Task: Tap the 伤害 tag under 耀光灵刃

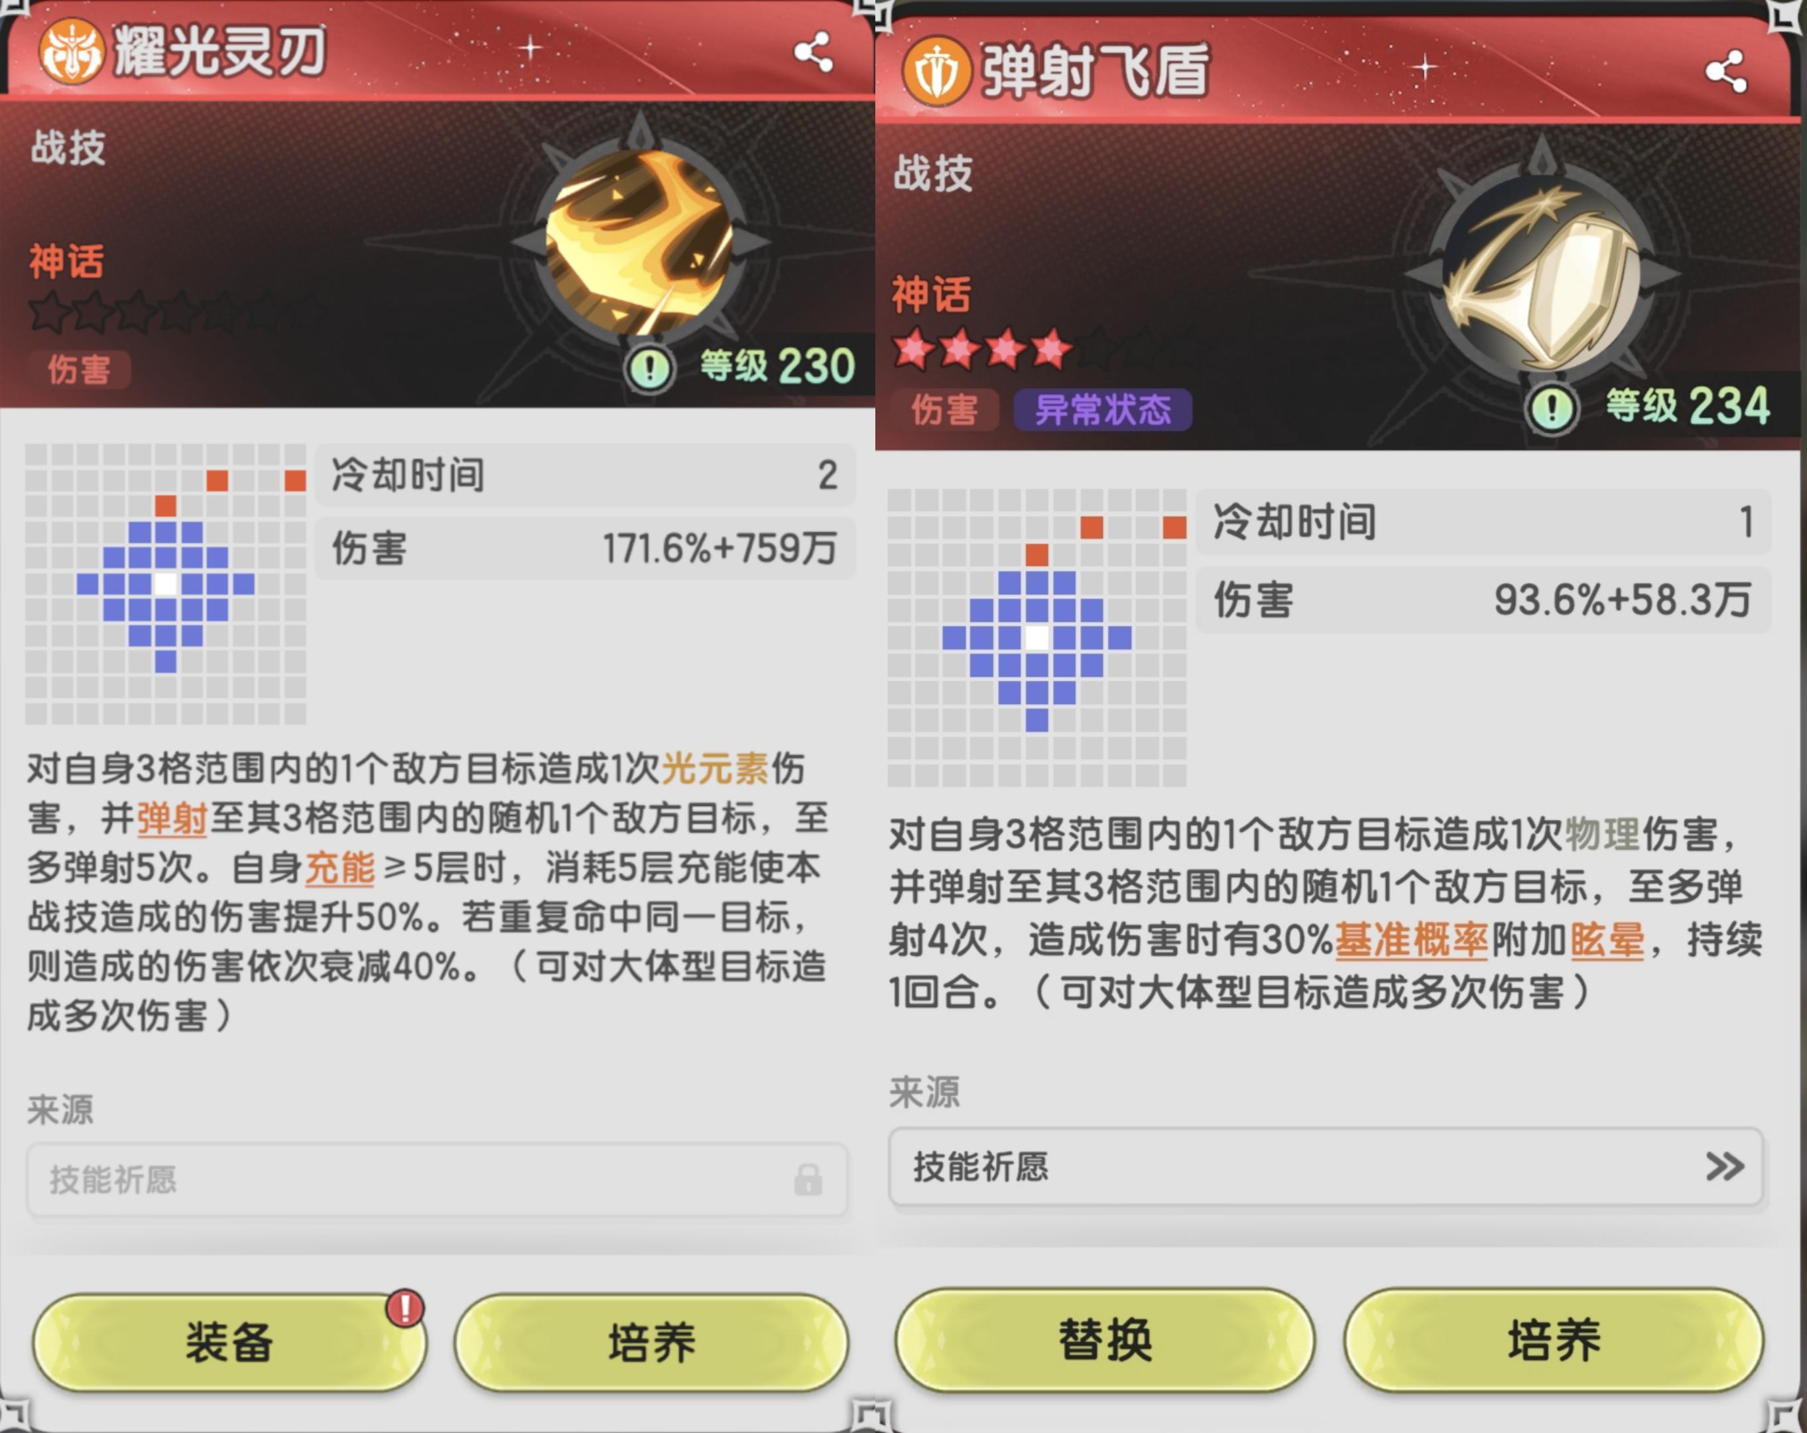Action: [80, 370]
